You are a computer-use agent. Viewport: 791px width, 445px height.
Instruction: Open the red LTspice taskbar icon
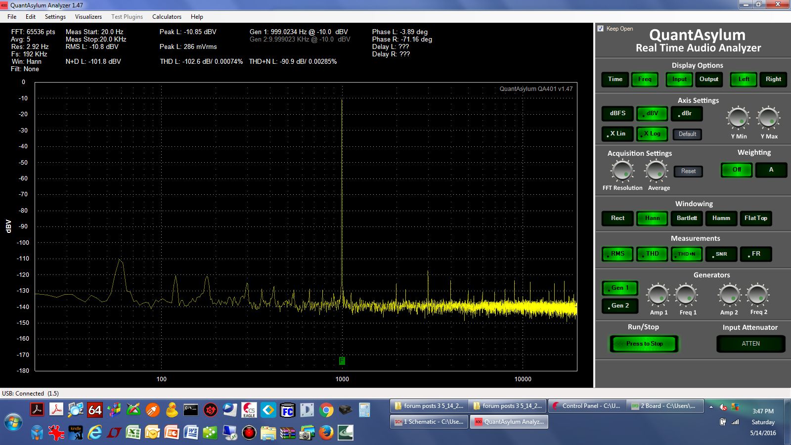[114, 433]
